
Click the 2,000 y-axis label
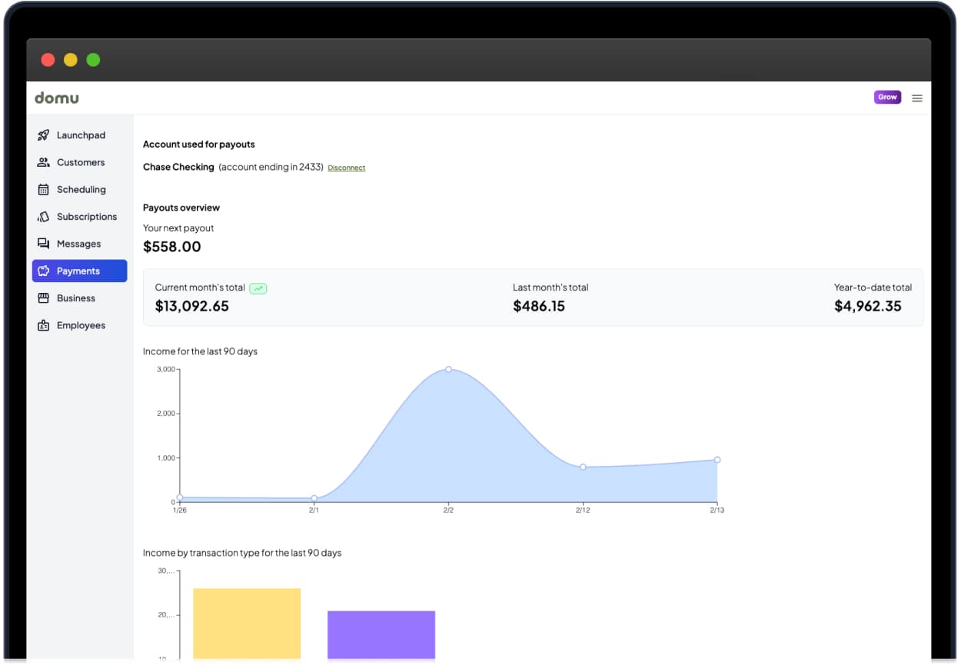point(166,414)
